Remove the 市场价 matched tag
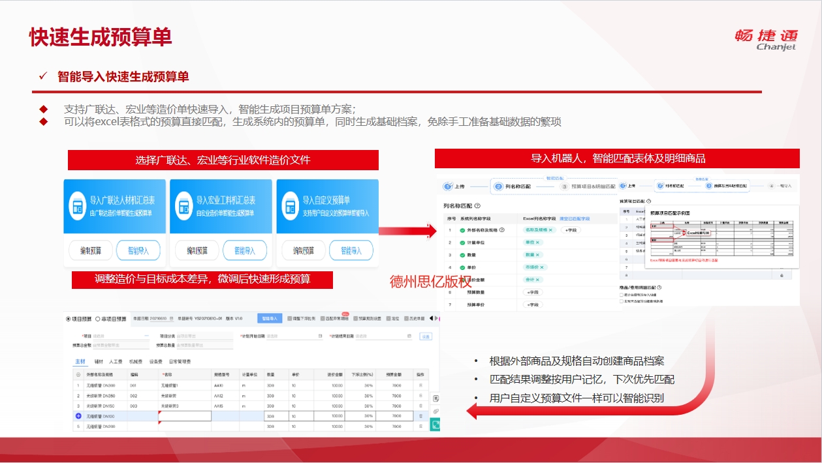 point(542,267)
